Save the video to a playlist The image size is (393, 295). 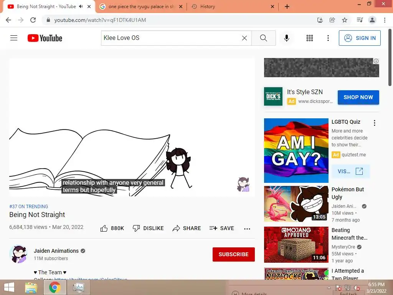pyautogui.click(x=221, y=228)
